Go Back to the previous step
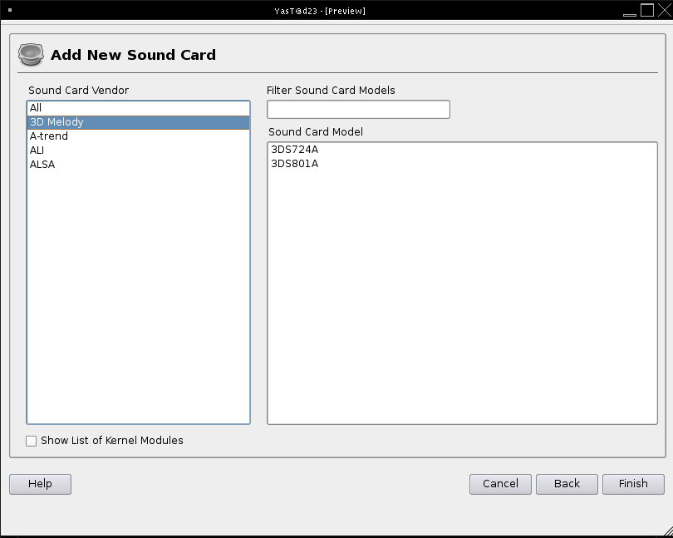The image size is (673, 538). click(x=567, y=484)
